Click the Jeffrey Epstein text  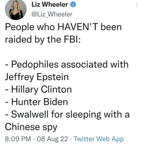pyautogui.click(x=37, y=77)
